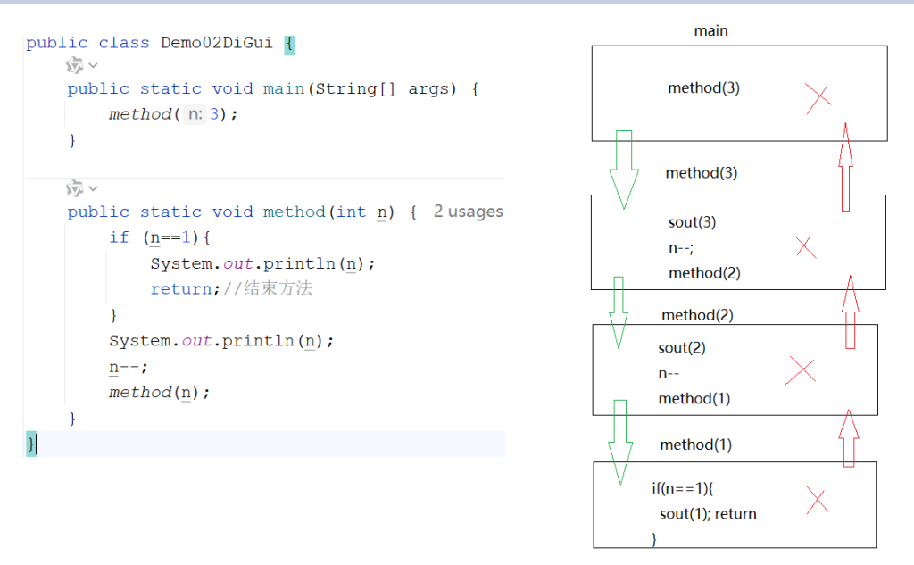Expand the chevron dropdown above main method
The width and height of the screenshot is (914, 565).
[x=93, y=66]
